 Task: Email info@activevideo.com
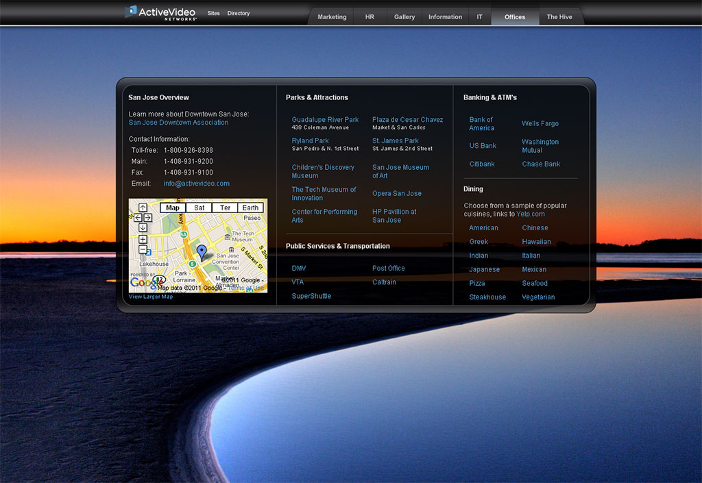coord(197,184)
